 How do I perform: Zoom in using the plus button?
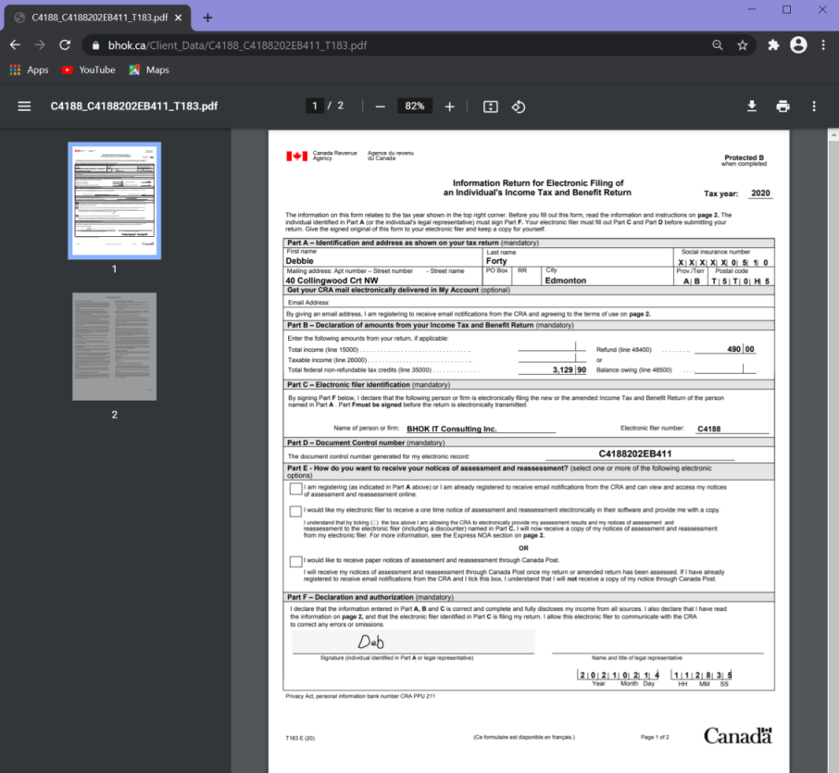pos(449,106)
